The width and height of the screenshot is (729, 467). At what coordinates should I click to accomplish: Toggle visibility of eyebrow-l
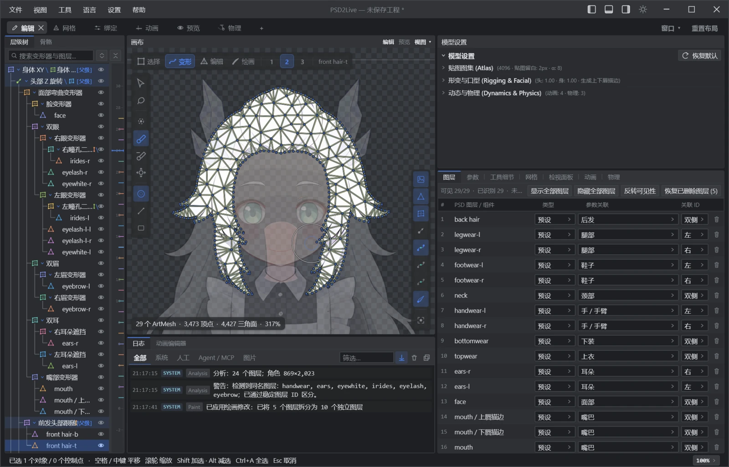[x=101, y=286]
